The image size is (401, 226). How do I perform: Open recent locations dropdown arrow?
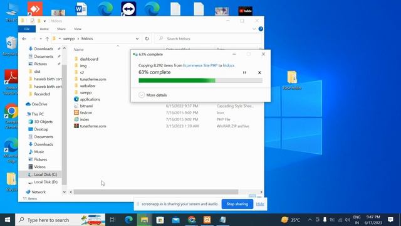(x=41, y=39)
